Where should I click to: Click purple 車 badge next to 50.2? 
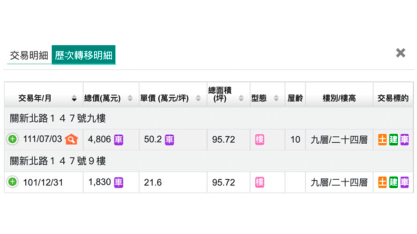(169, 139)
